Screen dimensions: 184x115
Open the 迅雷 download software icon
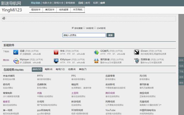16,52
